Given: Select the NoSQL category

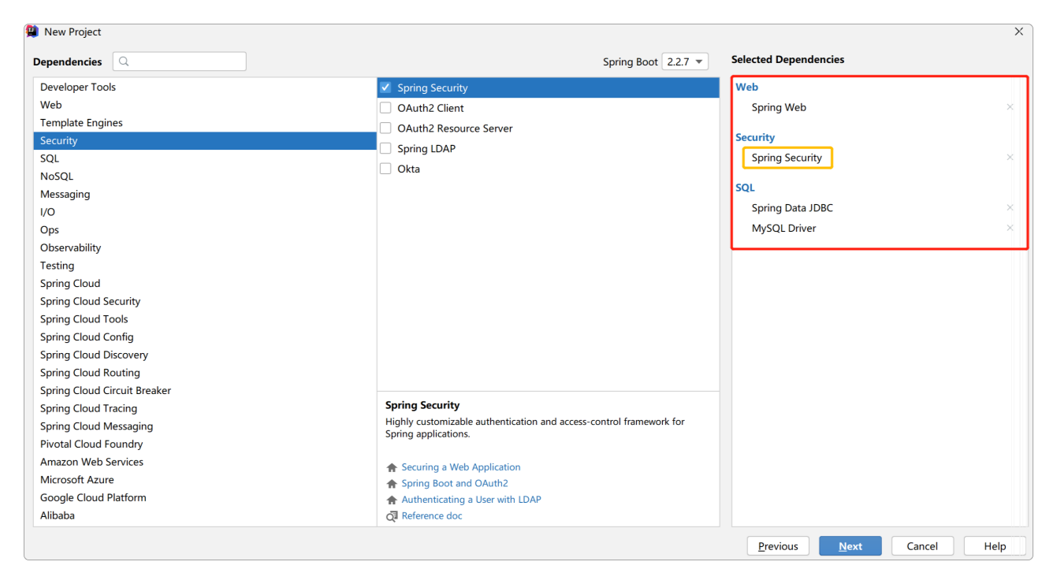Looking at the screenshot, I should tap(205, 177).
